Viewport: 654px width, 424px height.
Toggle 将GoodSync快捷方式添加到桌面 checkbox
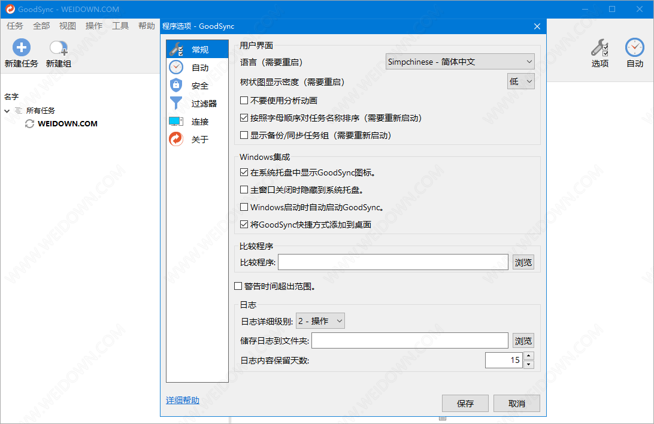(244, 225)
